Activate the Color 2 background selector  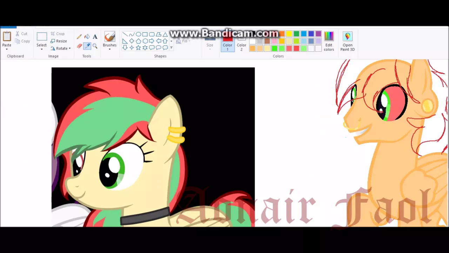(241, 41)
